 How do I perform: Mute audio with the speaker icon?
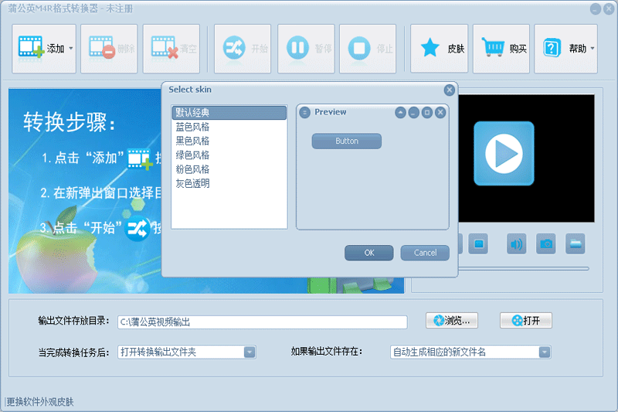point(516,244)
